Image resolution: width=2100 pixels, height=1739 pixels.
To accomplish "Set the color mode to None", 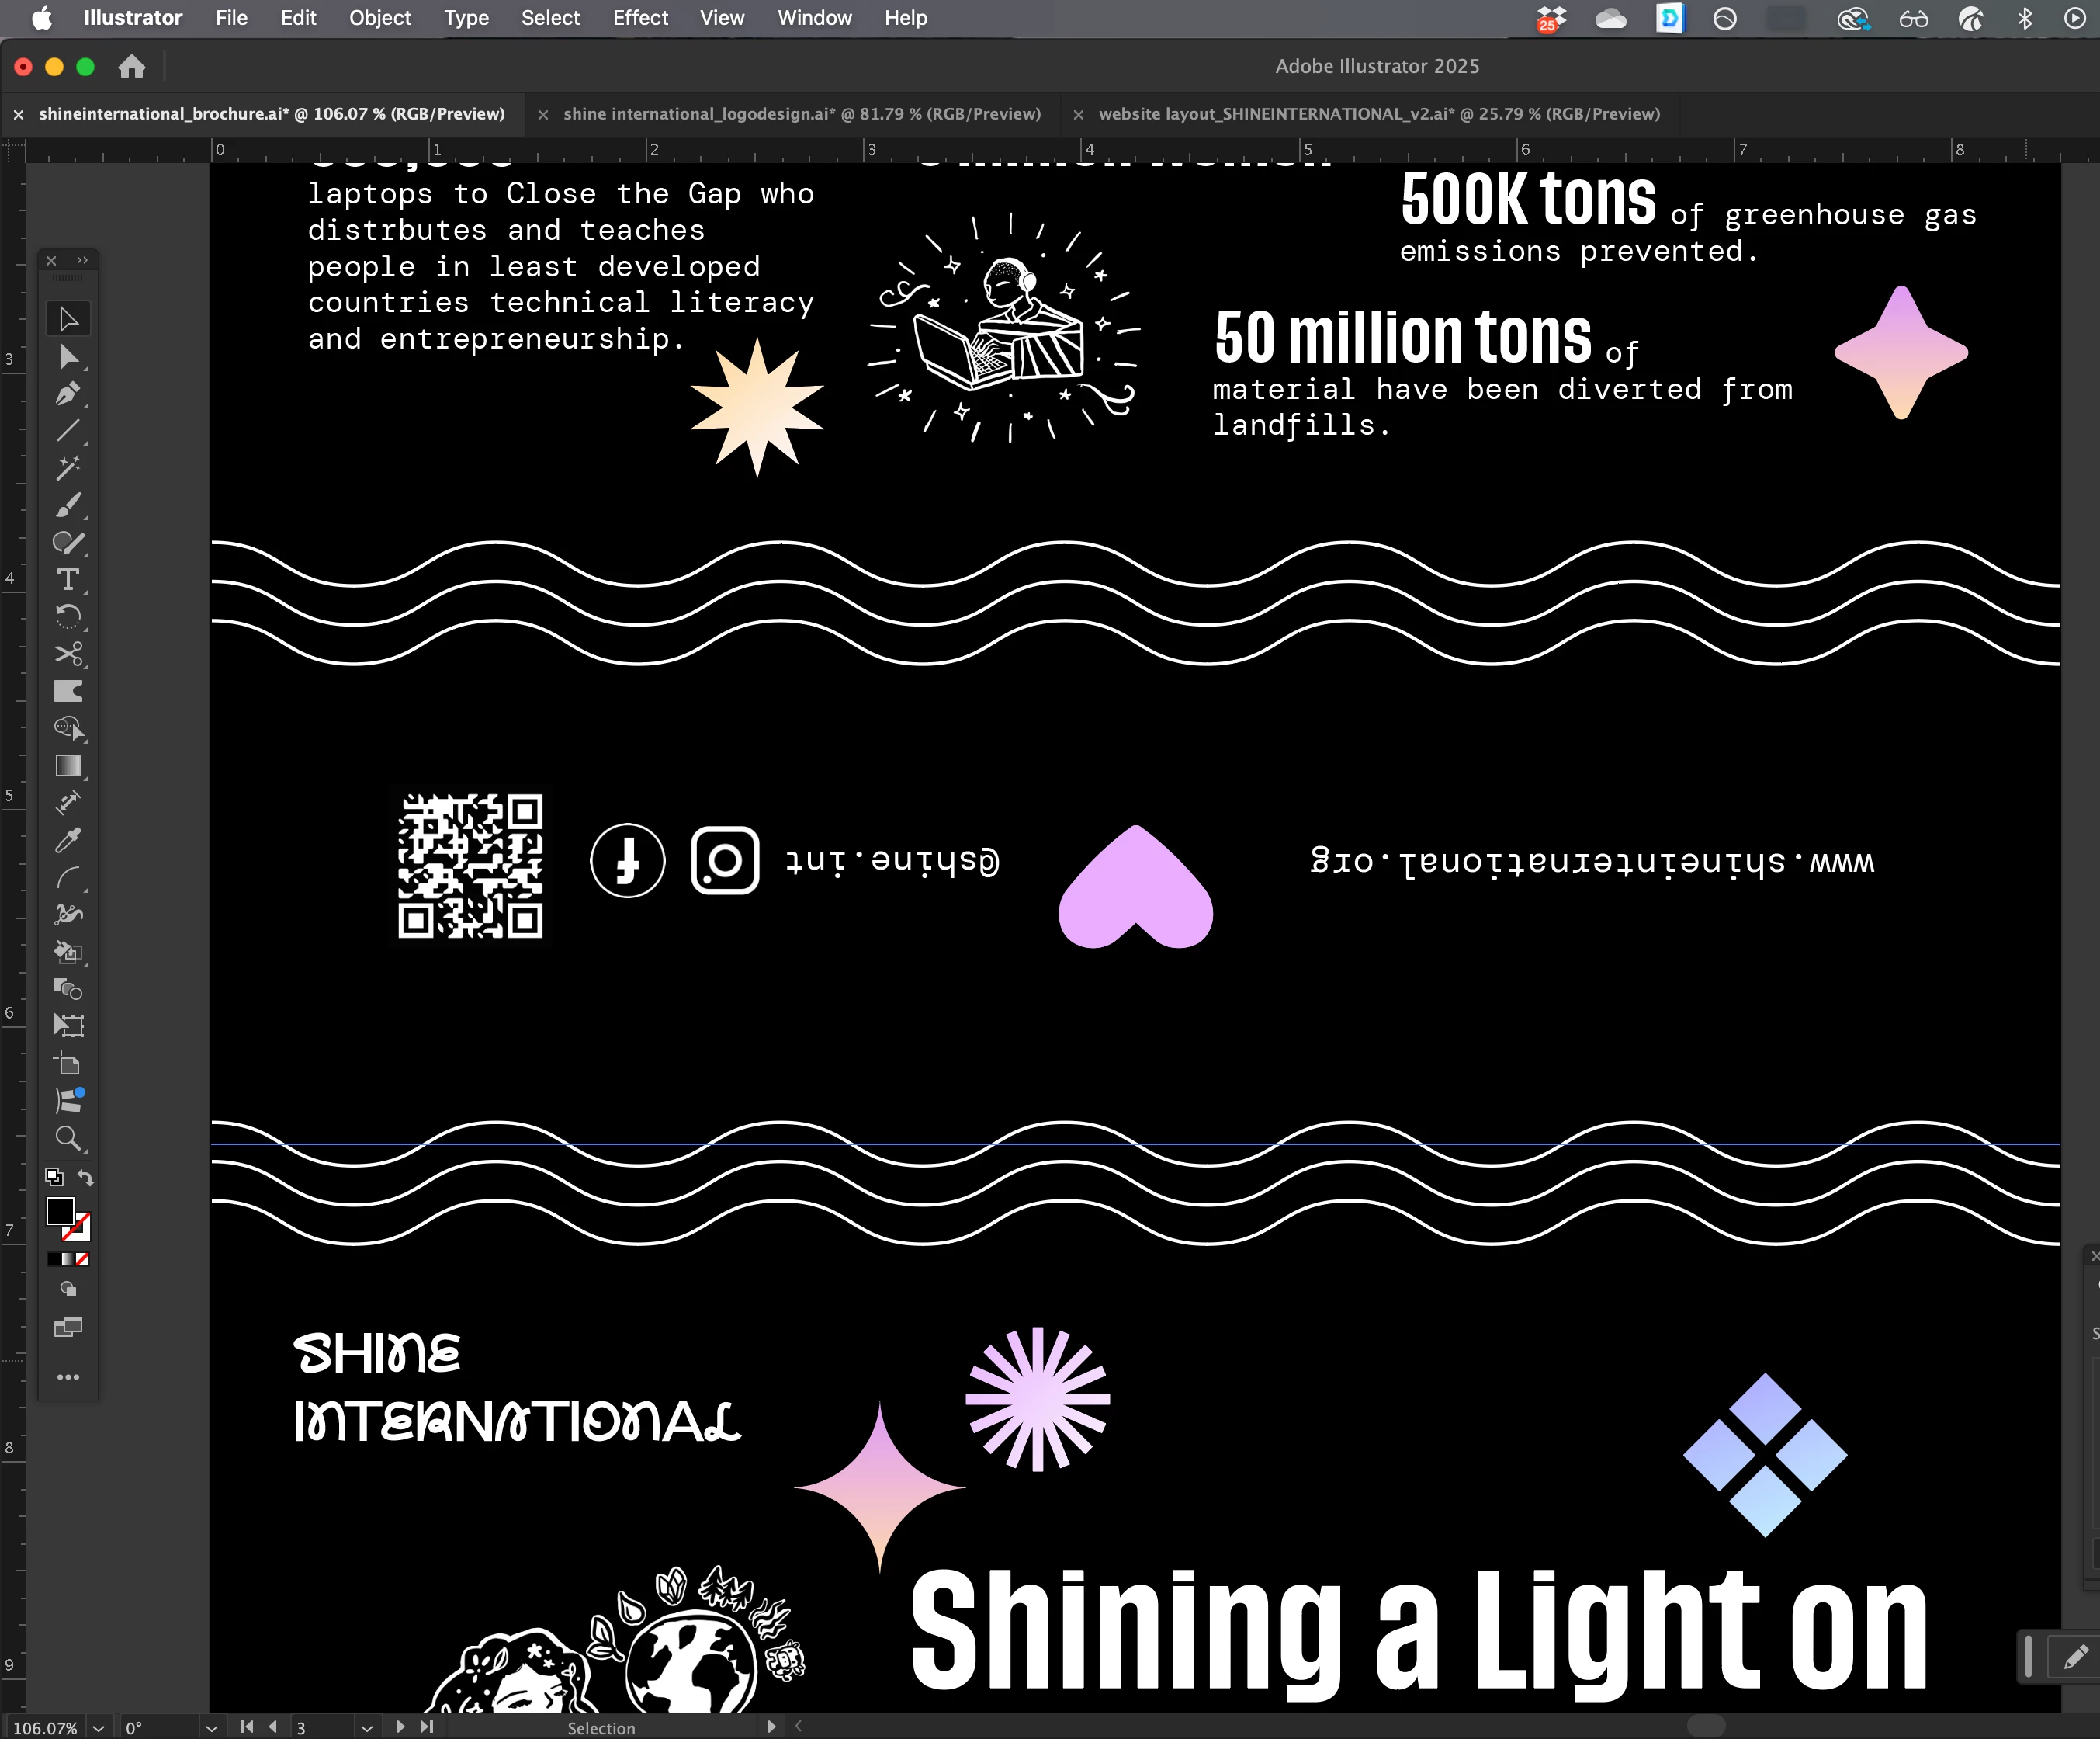I will (x=83, y=1260).
